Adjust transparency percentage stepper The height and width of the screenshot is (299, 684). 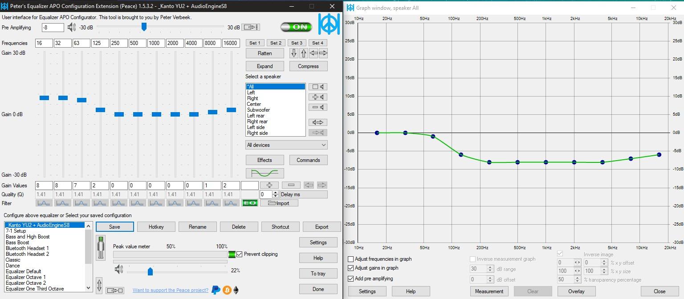tap(578, 280)
